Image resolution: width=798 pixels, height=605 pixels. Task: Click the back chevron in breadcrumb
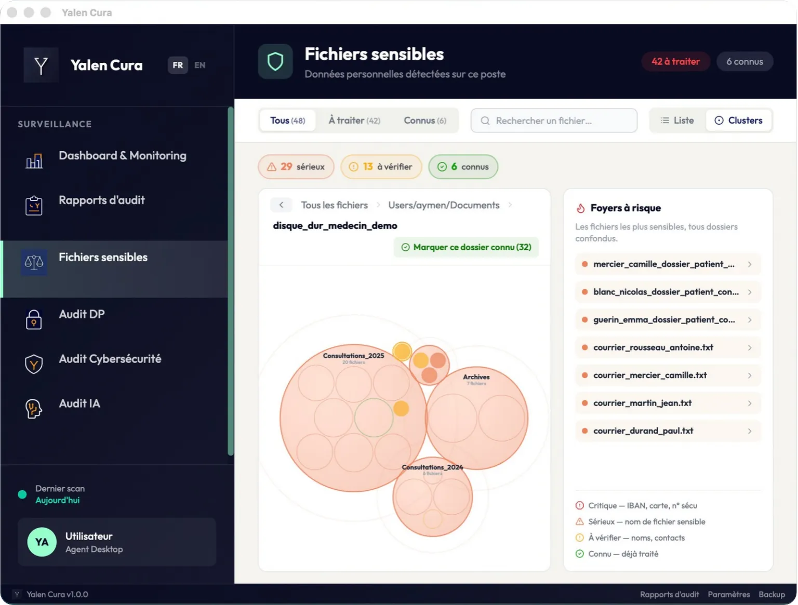pyautogui.click(x=281, y=205)
